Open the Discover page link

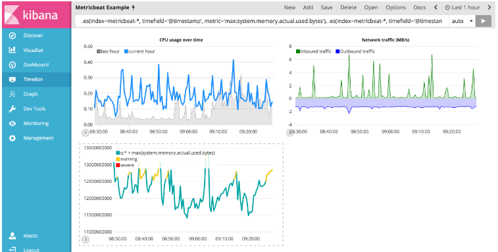[33, 36]
